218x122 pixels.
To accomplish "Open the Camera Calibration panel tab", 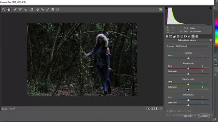I will 193,36.
